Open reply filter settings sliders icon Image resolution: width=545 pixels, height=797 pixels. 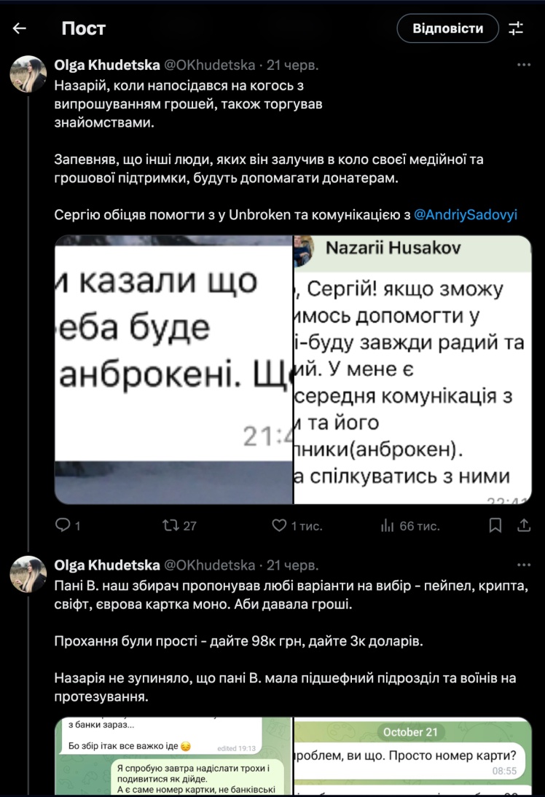click(x=516, y=28)
